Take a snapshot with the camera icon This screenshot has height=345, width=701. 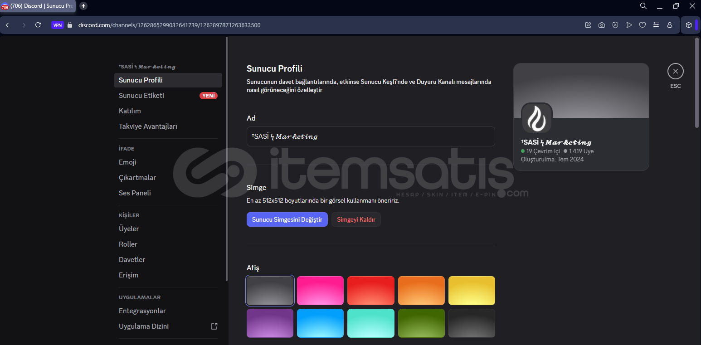point(602,25)
